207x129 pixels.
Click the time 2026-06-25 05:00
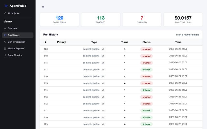coord(178,62)
